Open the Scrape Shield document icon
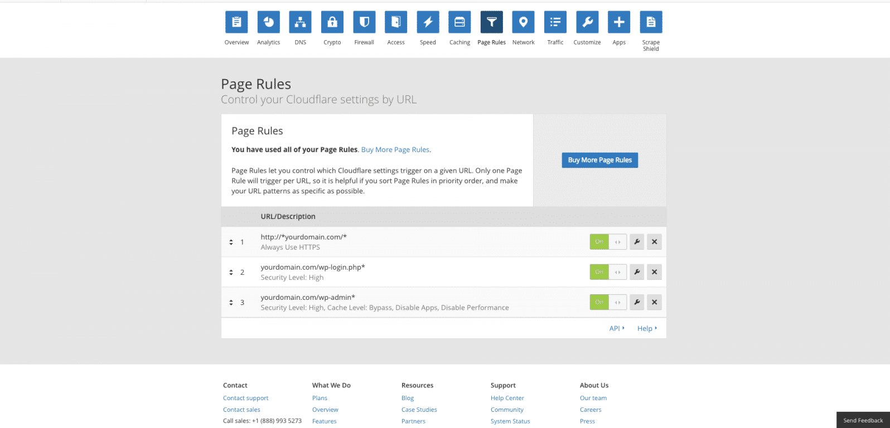Image resolution: width=890 pixels, height=428 pixels. pyautogui.click(x=651, y=22)
